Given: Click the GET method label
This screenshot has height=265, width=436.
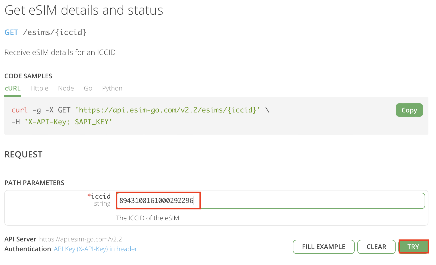Looking at the screenshot, I should pos(11,33).
